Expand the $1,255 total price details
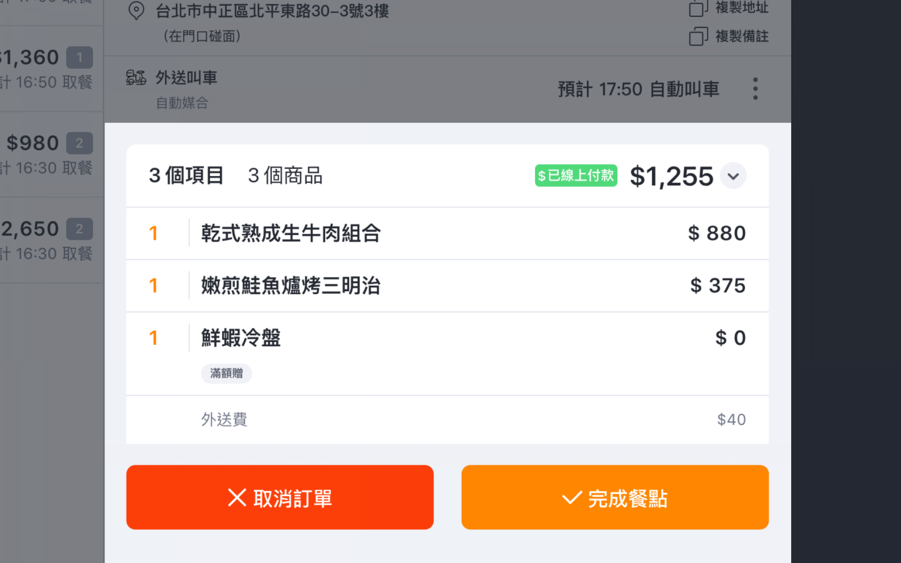This screenshot has width=901, height=563. tap(733, 176)
